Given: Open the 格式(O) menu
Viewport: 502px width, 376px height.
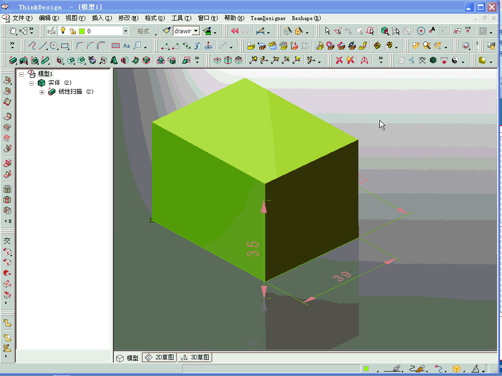Looking at the screenshot, I should 155,18.
